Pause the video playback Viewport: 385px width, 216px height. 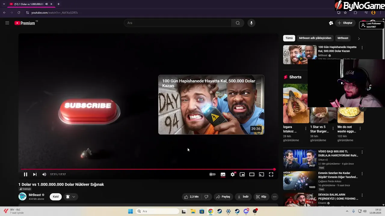pos(26,174)
